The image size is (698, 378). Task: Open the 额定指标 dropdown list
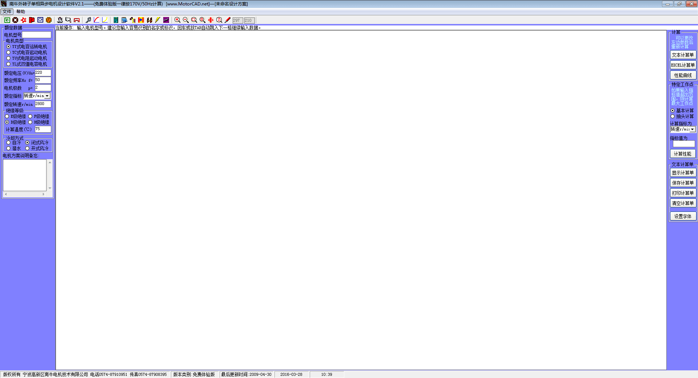(x=47, y=96)
